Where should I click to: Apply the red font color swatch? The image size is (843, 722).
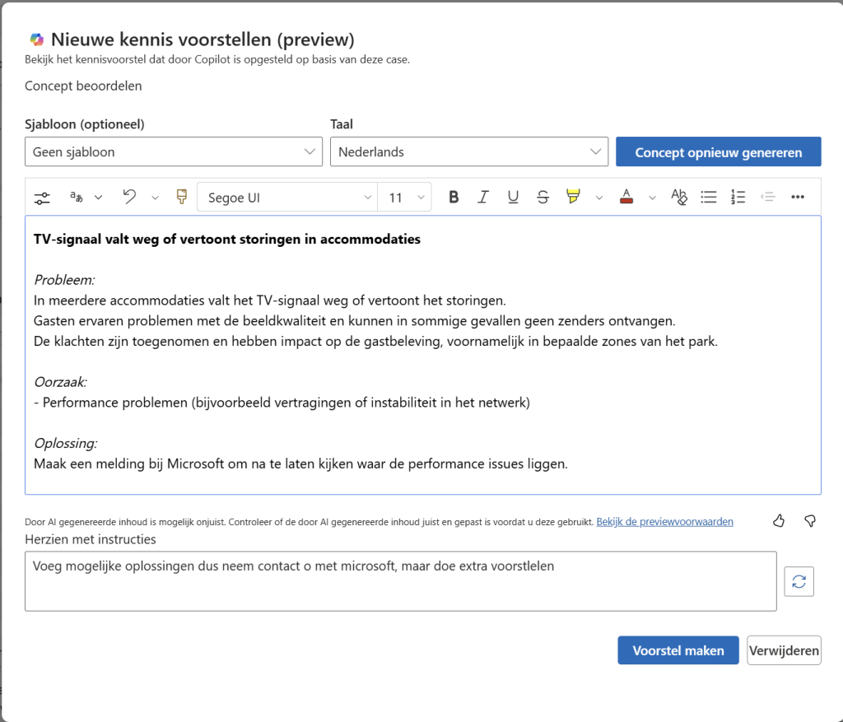coord(626,198)
